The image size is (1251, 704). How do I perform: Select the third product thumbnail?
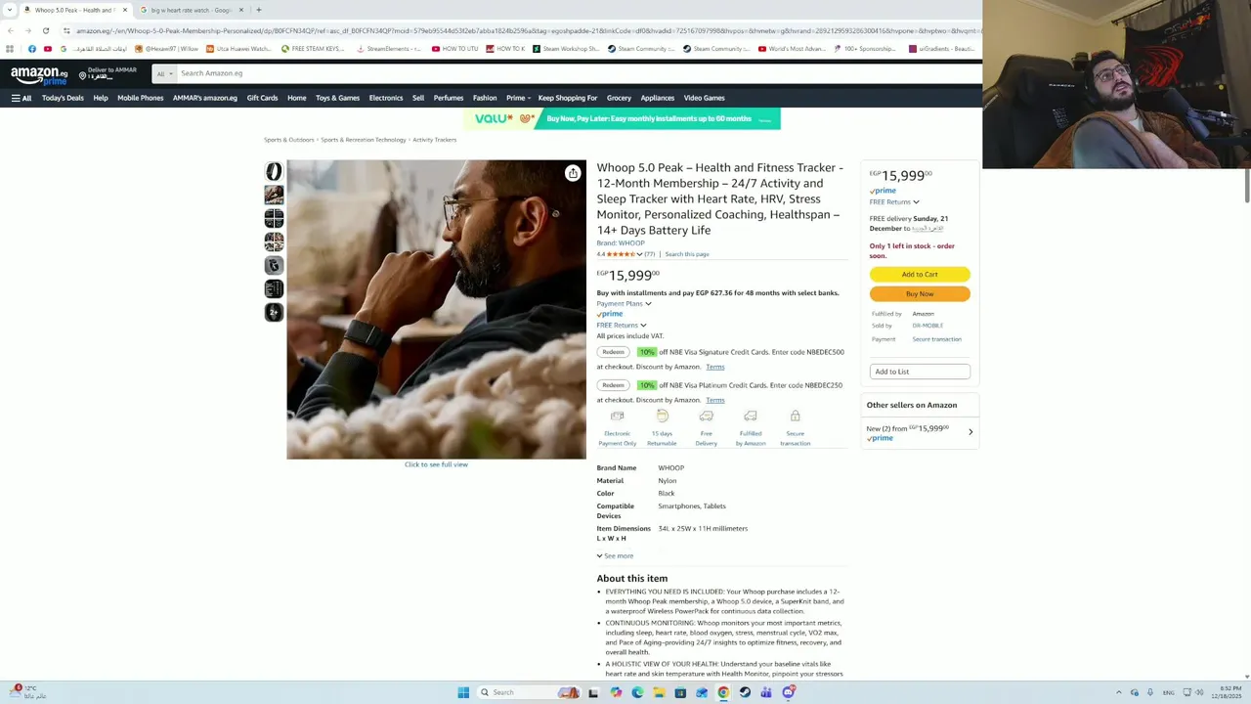(x=274, y=218)
